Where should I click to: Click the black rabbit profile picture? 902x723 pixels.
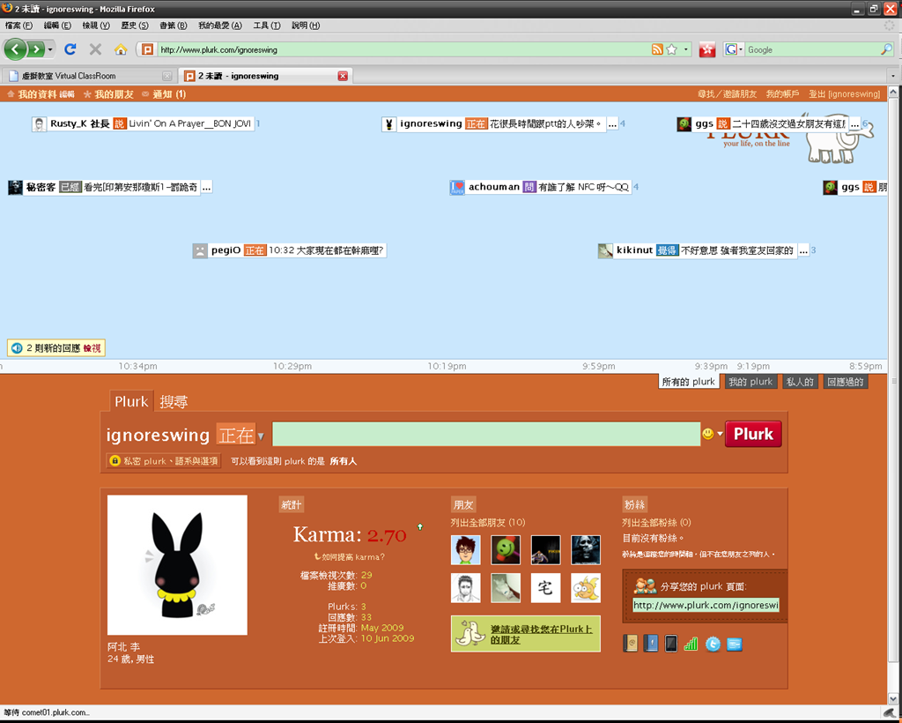177,564
